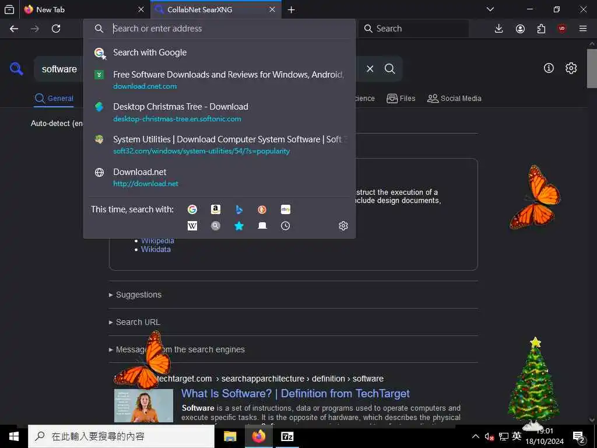The image size is (597, 448).
Task: Search bookmarks using the star icon
Action: click(x=238, y=226)
